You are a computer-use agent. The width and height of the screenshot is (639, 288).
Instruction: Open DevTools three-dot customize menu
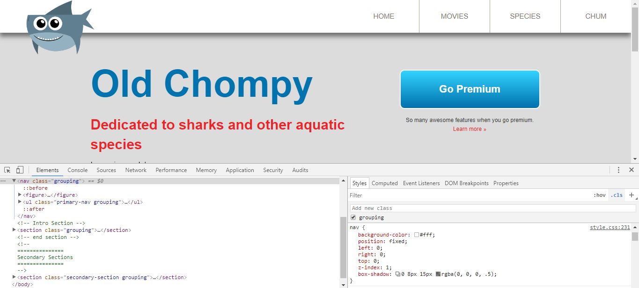(618, 170)
